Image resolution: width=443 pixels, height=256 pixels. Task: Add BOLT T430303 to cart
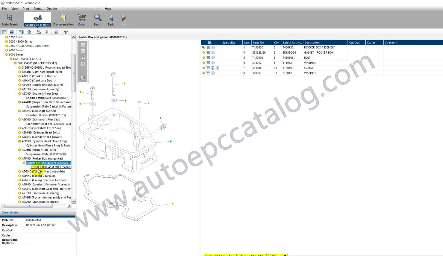point(208,58)
